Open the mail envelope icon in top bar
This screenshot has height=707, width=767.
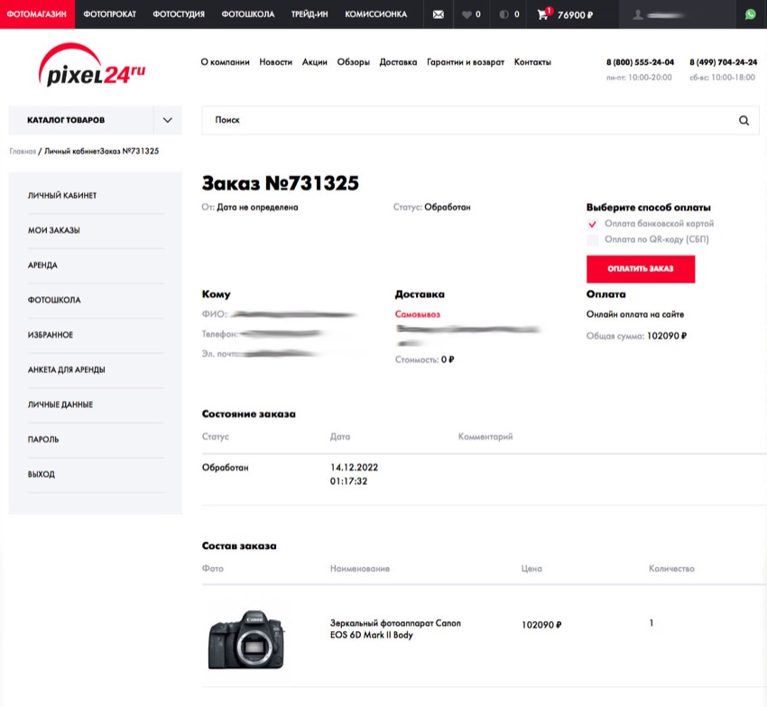pos(439,14)
